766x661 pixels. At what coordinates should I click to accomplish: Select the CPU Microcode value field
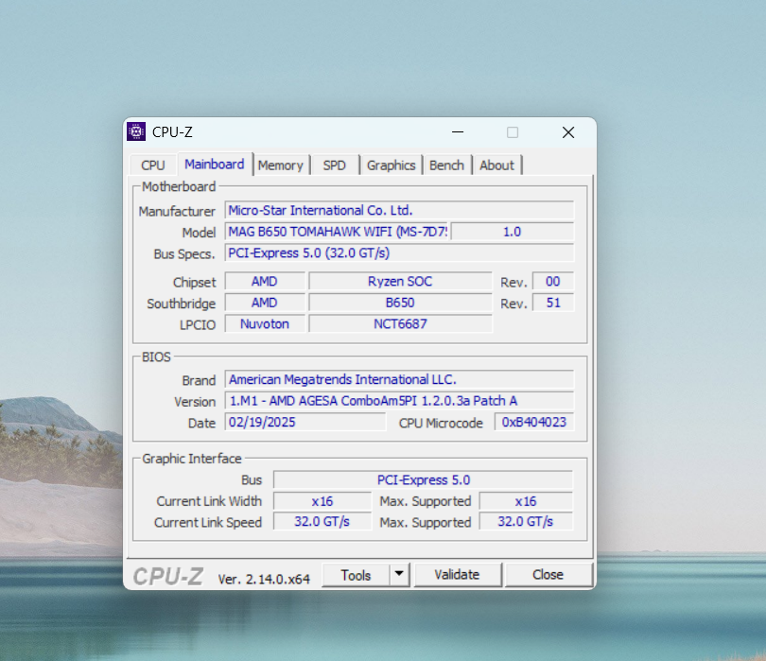tap(533, 423)
